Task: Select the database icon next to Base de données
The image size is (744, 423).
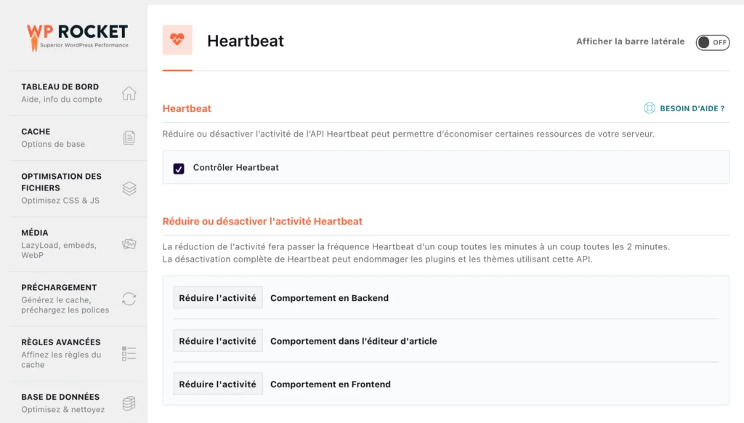Action: coord(129,403)
